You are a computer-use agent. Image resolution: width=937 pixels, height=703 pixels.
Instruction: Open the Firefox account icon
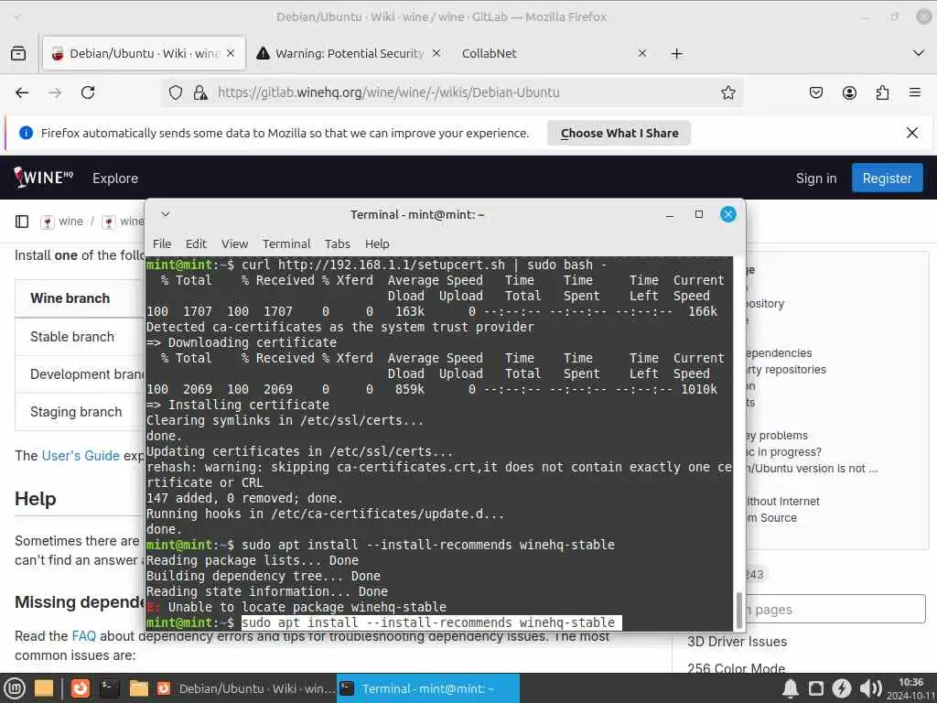click(849, 92)
